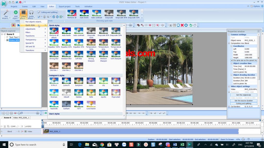The image size is (264, 148).
Task: Toggle visibility eye of Video layer
Action: pos(2,131)
